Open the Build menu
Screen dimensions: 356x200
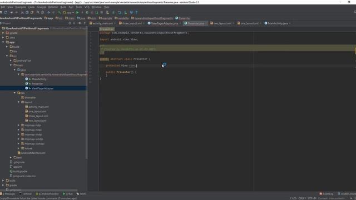[x=63, y=7]
